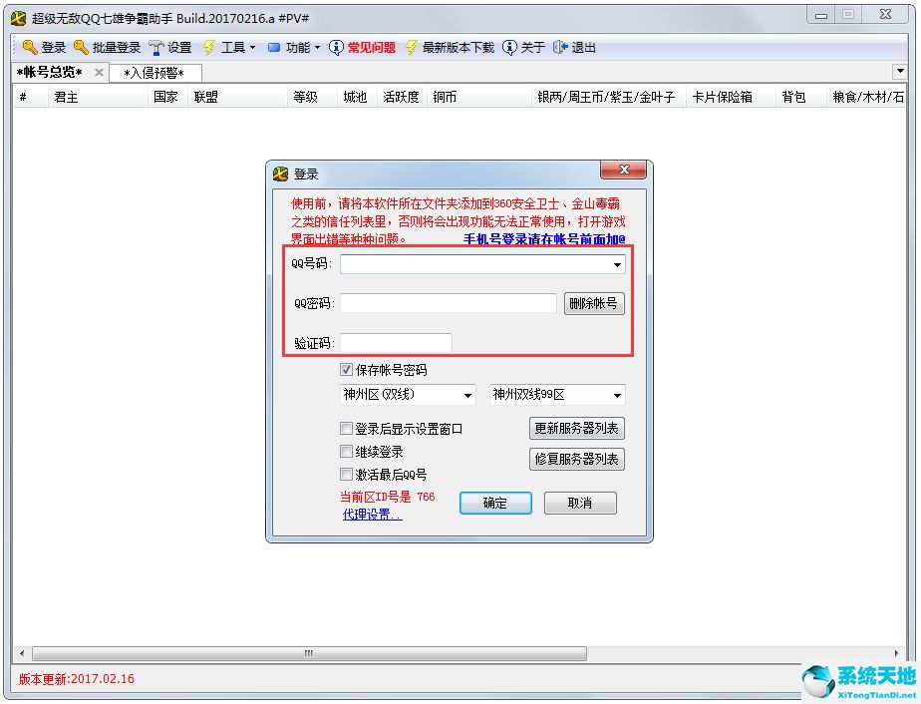Click the 关于 info icon
This screenshot has height=704, width=921.
(510, 47)
